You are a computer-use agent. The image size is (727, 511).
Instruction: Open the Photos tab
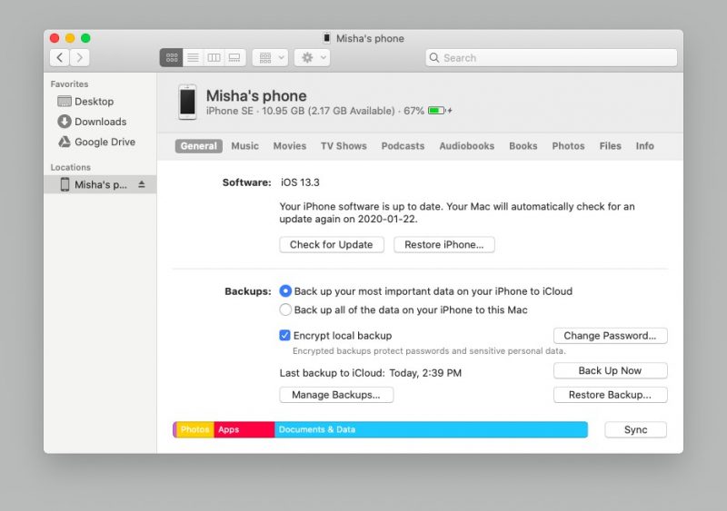pyautogui.click(x=568, y=146)
